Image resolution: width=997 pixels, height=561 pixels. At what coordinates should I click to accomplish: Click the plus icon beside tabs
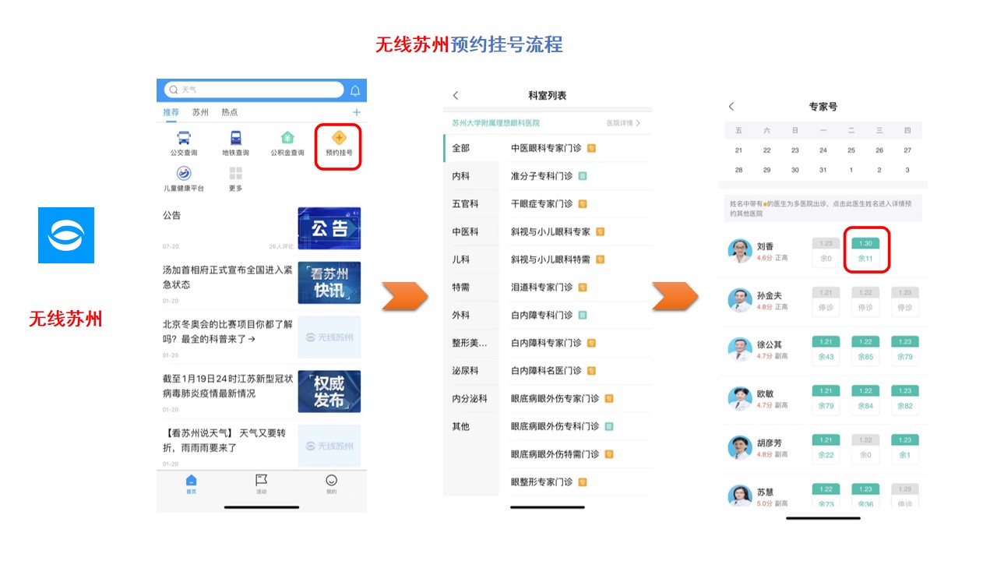point(357,112)
